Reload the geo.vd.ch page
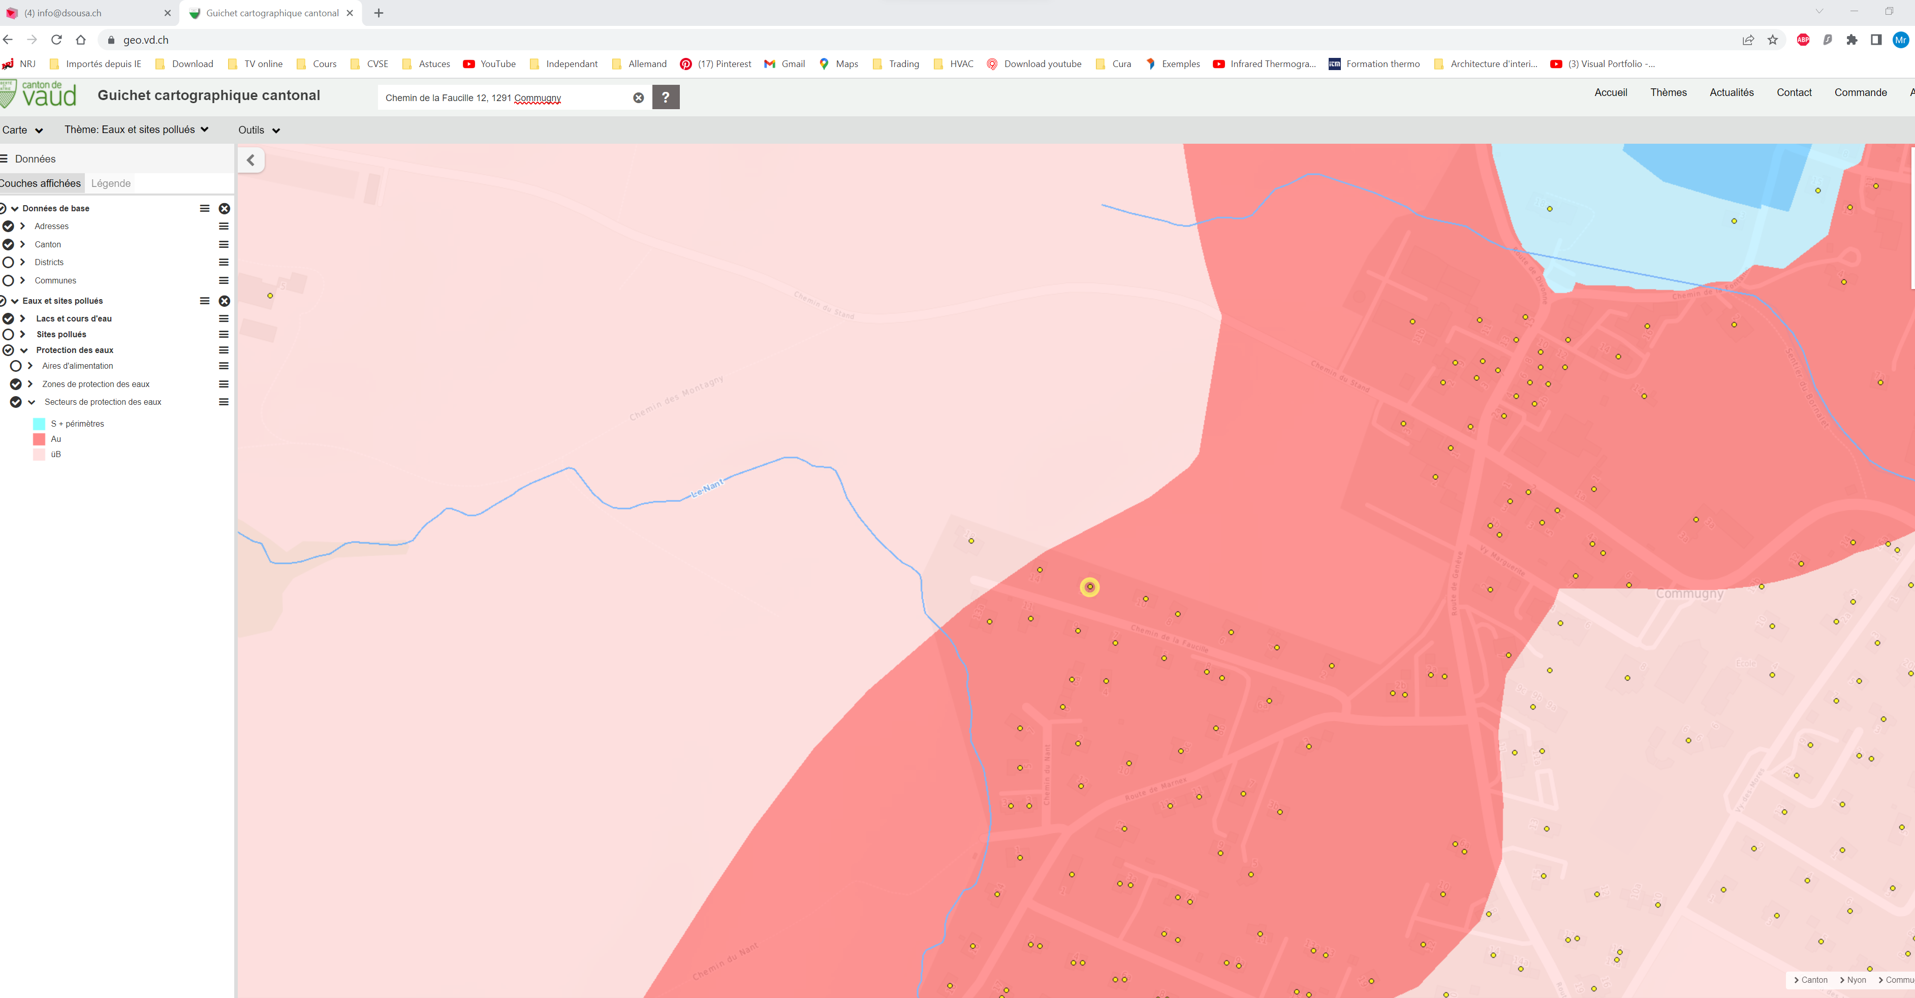This screenshot has height=998, width=1915. [56, 40]
